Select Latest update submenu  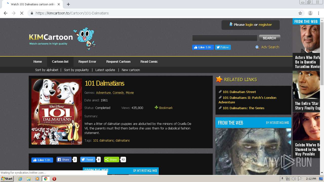point(105,70)
